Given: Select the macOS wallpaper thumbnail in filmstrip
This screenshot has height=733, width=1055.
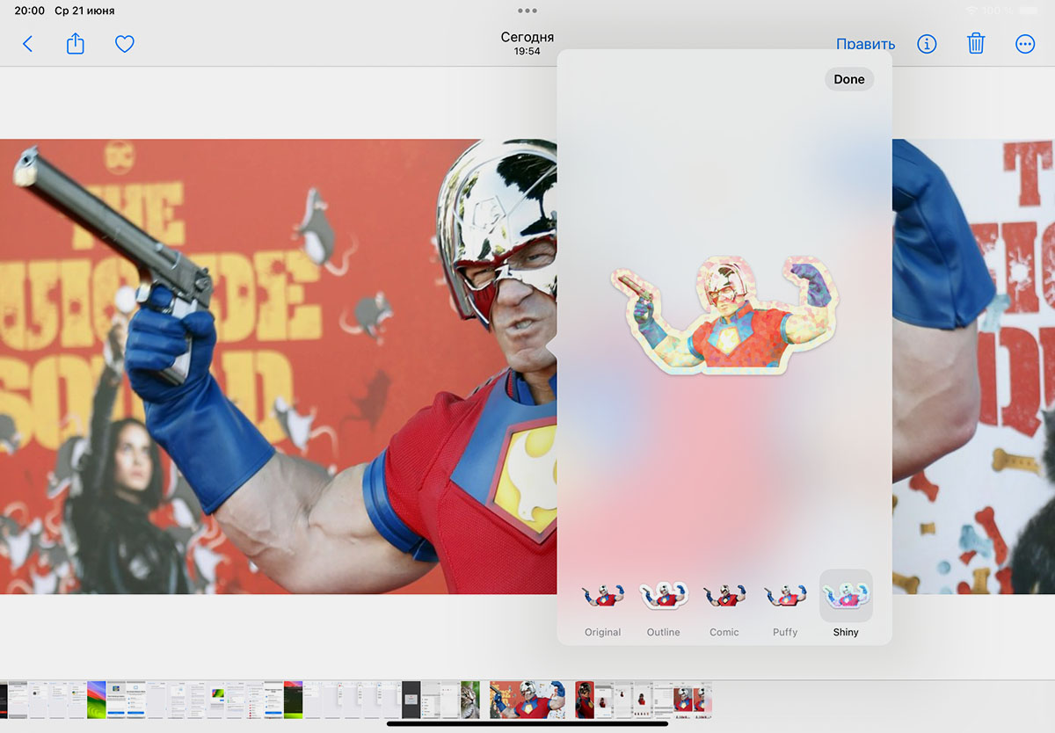Looking at the screenshot, I should pyautogui.click(x=97, y=700).
